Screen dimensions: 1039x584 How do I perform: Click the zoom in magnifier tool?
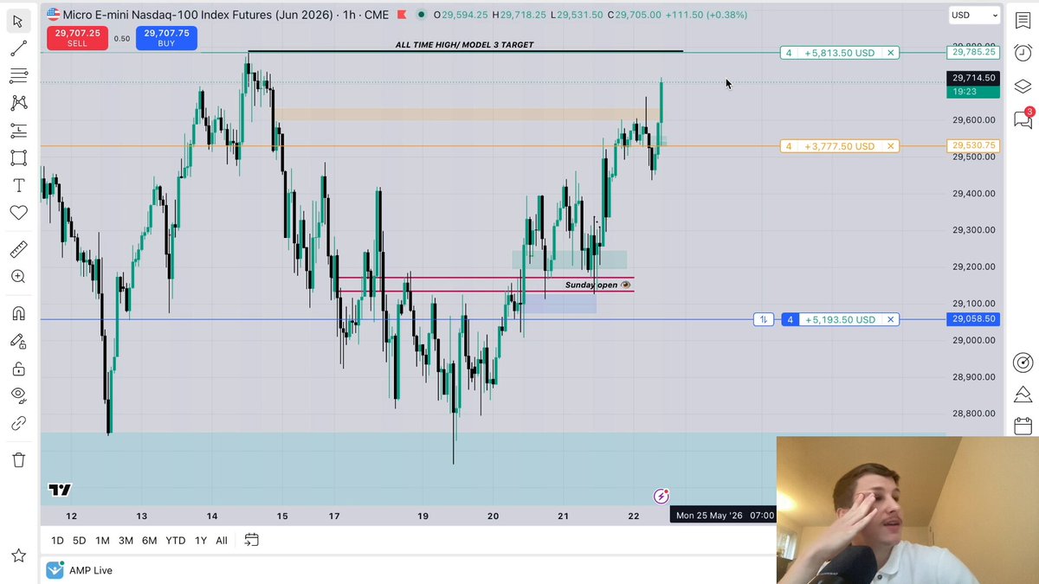pos(18,277)
